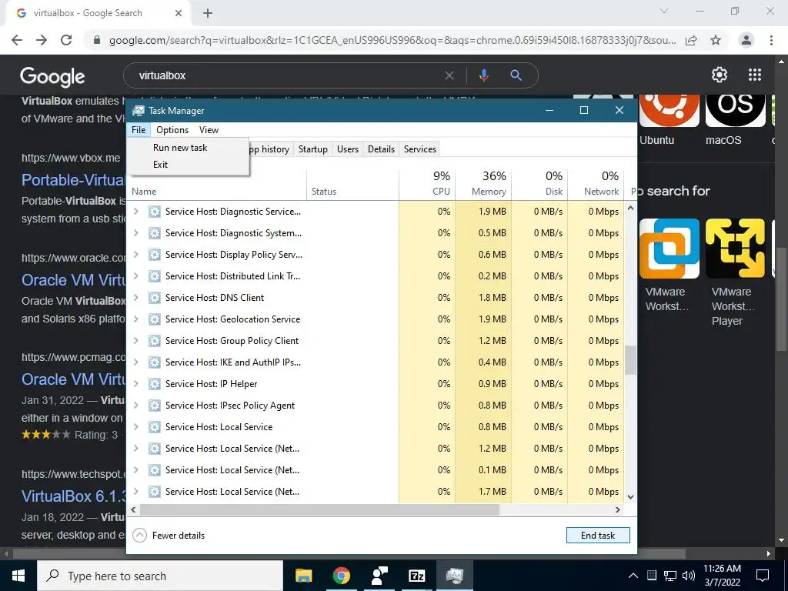Viewport: 788px width, 591px height.
Task: Start Google voice search microphone
Action: click(483, 75)
